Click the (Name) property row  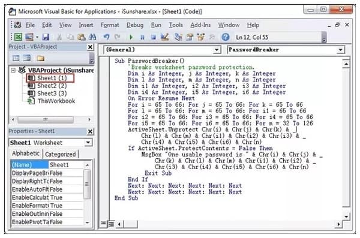point(47,165)
